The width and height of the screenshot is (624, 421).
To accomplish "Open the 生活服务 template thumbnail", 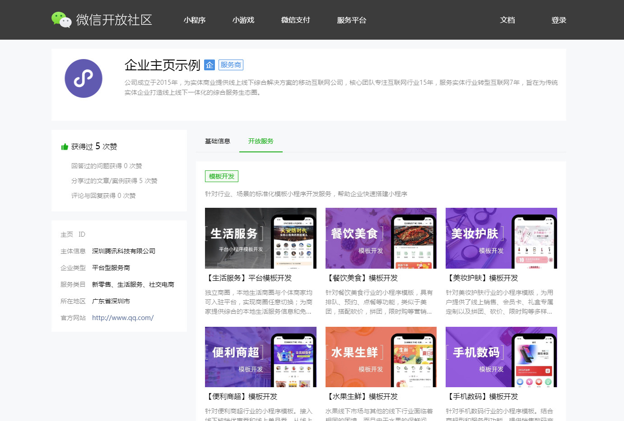I will point(261,238).
